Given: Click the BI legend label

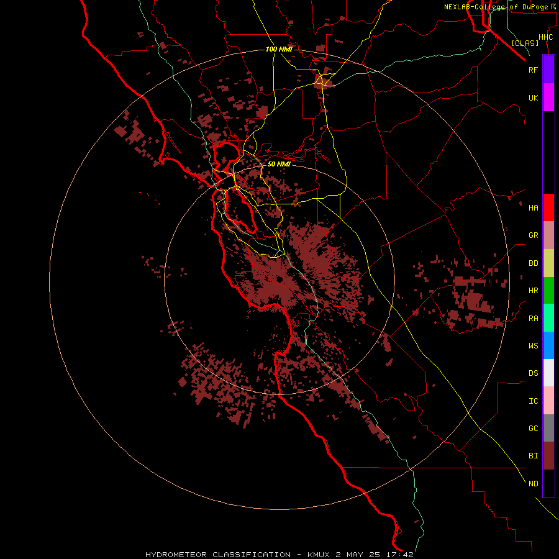Looking at the screenshot, I should [534, 456].
